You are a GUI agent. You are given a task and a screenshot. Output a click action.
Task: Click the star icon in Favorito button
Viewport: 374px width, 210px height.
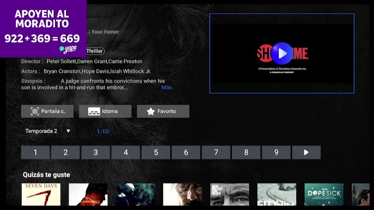[151, 111]
